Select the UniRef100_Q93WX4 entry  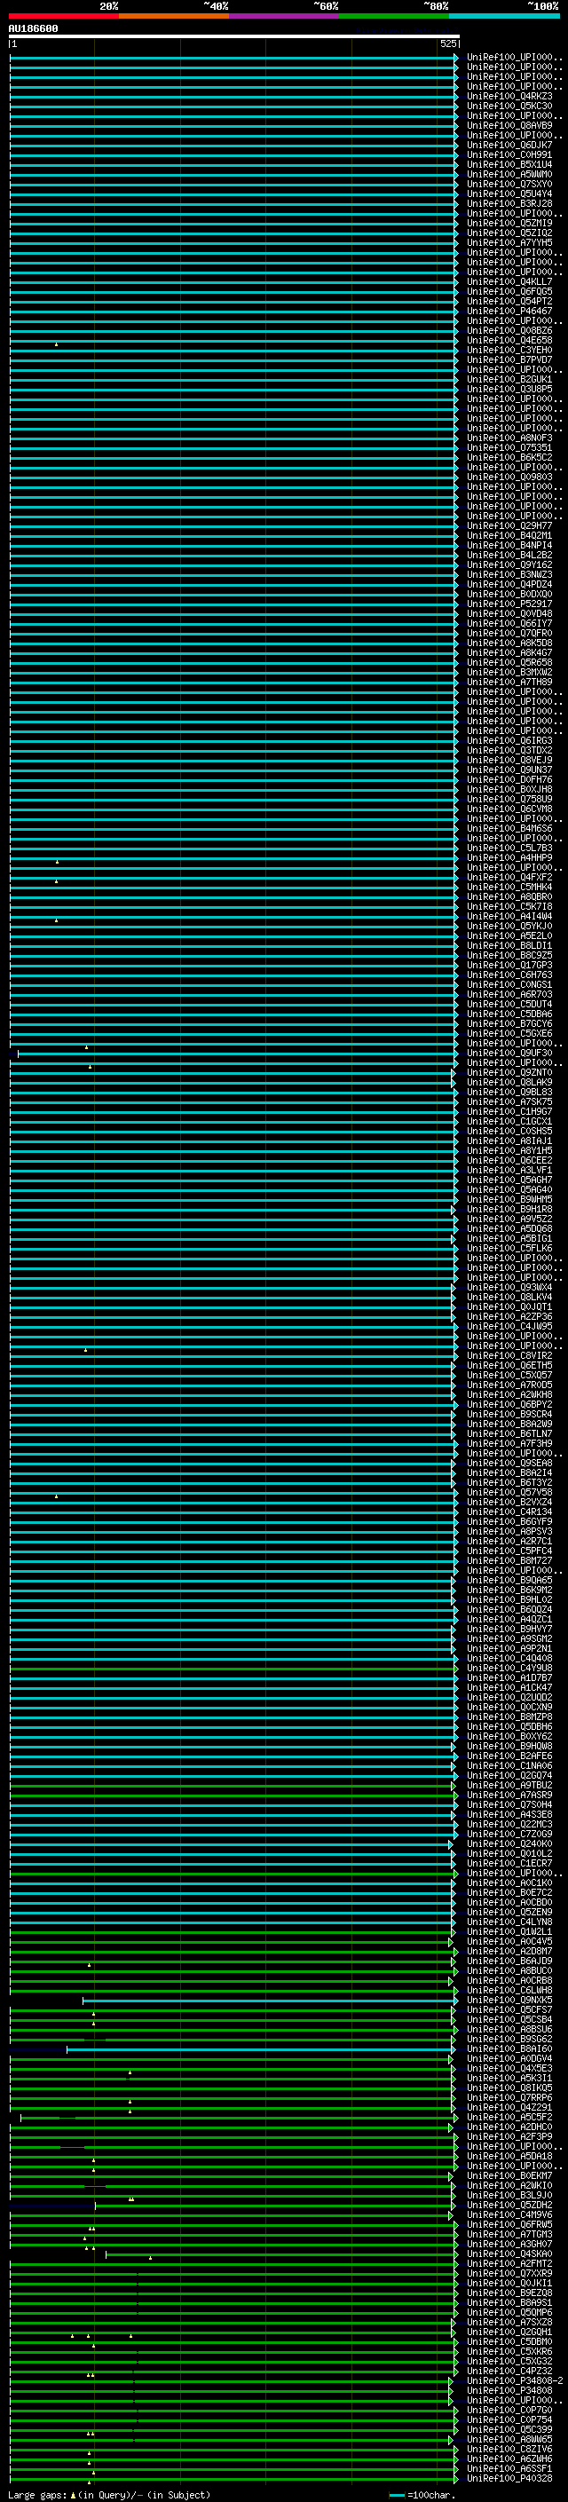509,1287
